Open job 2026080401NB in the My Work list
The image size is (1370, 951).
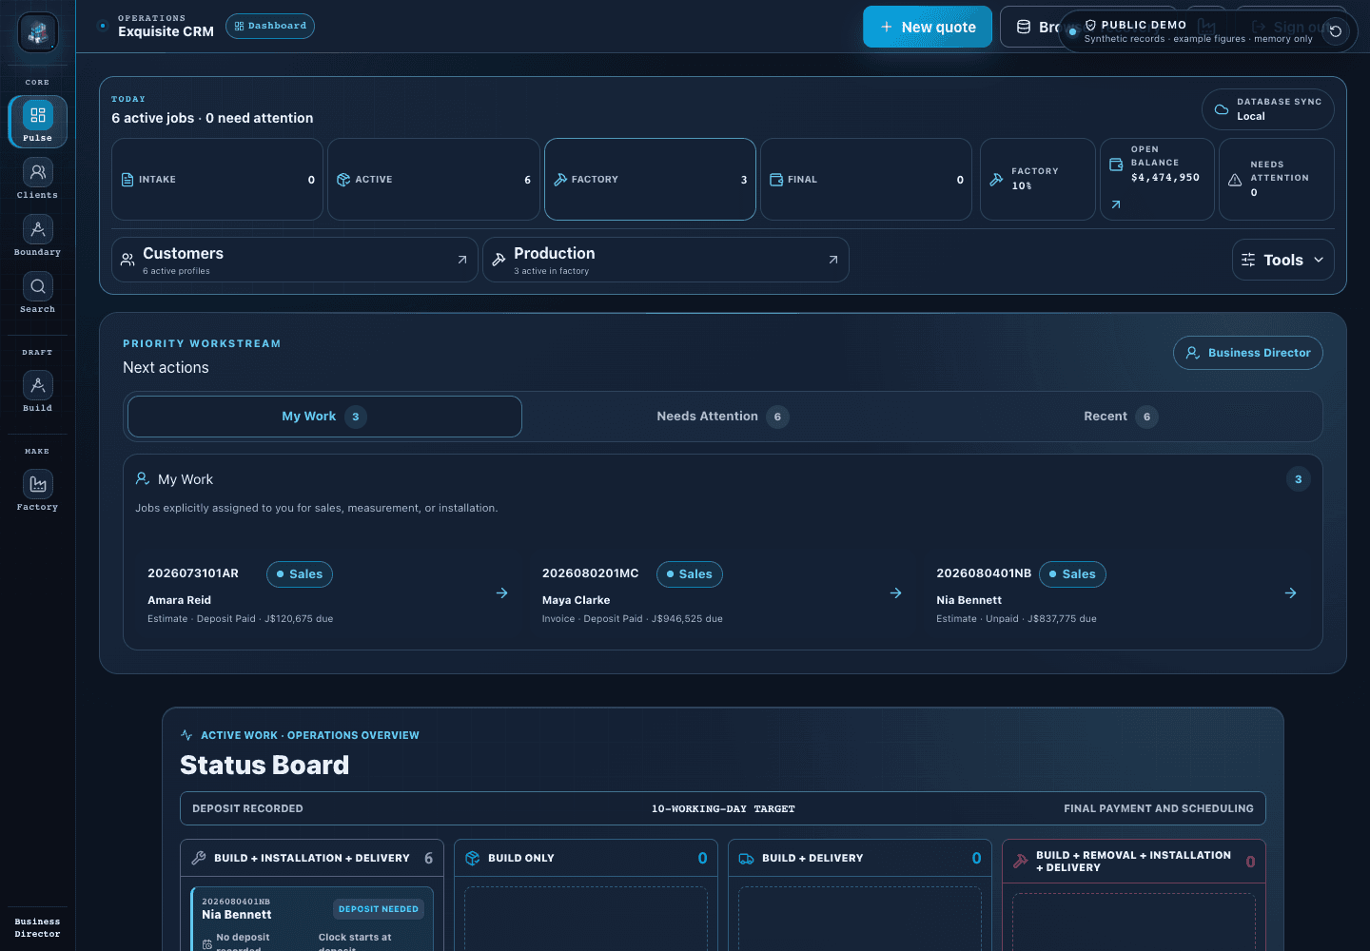coord(1117,594)
